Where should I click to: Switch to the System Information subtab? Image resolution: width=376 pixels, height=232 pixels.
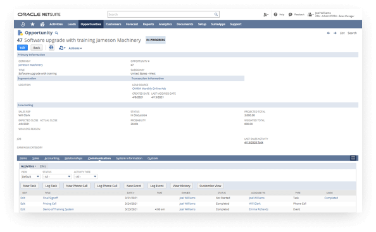pos(129,158)
